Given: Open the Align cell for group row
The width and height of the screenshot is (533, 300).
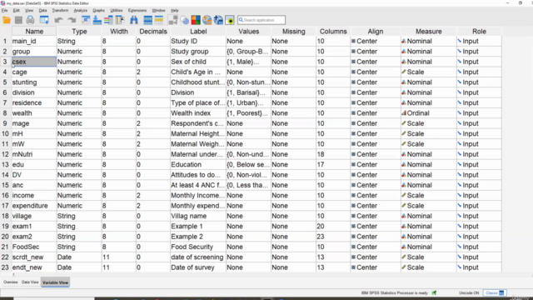Looking at the screenshot, I should click(376, 52).
